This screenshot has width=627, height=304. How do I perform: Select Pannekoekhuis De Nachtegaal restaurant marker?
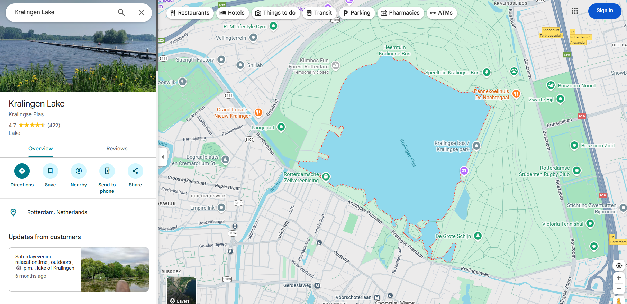[516, 94]
